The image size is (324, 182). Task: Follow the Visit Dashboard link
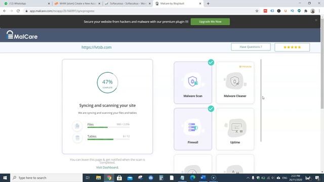pyautogui.click(x=107, y=167)
